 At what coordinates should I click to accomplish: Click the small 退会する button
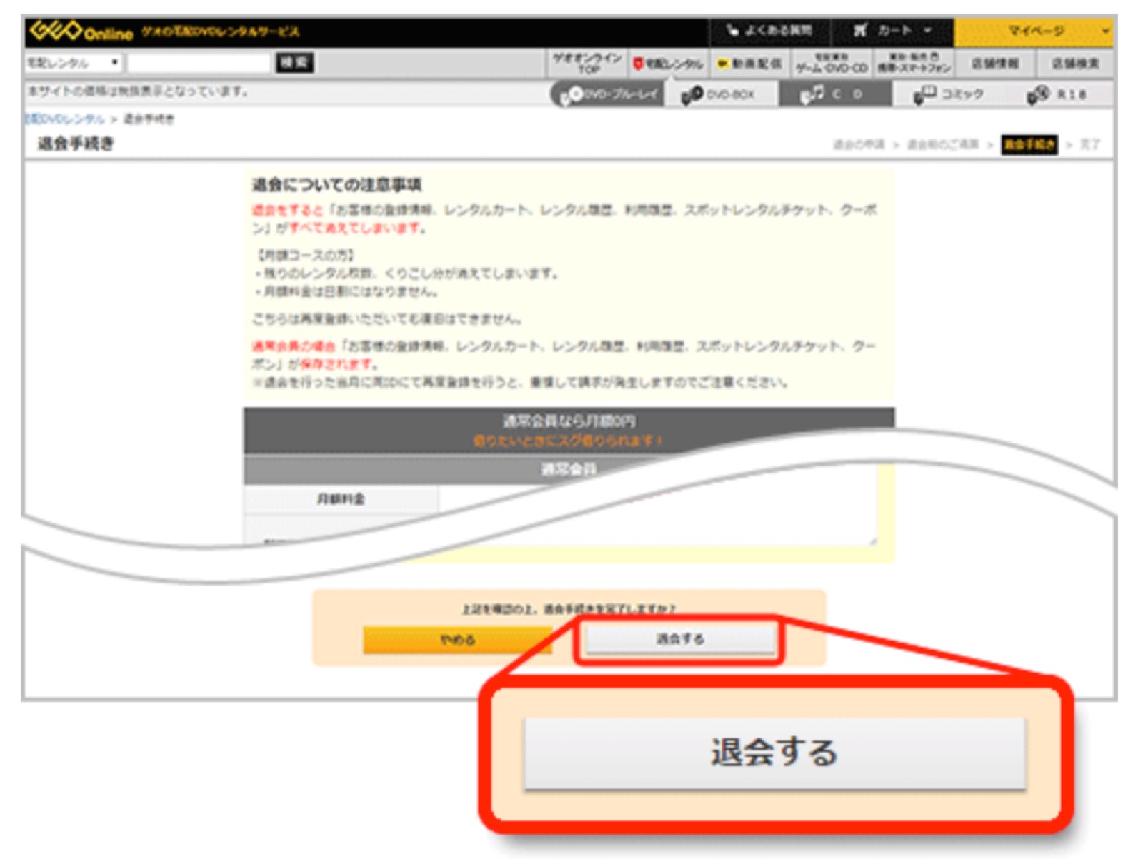tap(679, 638)
